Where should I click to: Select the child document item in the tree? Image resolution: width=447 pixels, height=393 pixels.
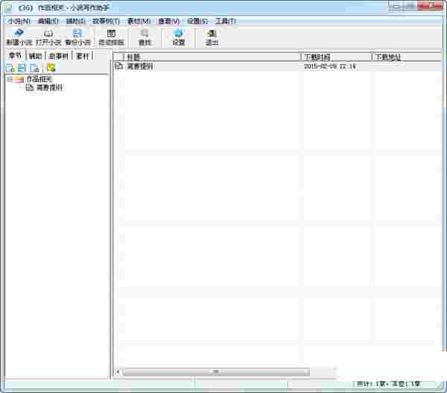coord(49,87)
